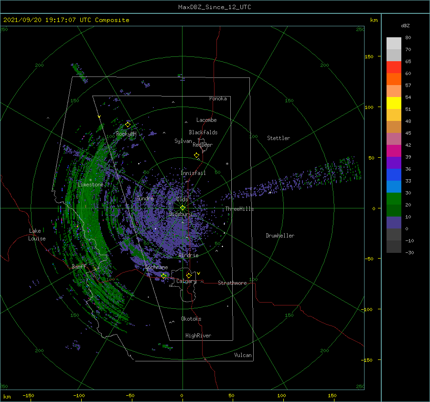Click the Lacombe city label
Image resolution: width=430 pixels, height=402 pixels.
206,120
